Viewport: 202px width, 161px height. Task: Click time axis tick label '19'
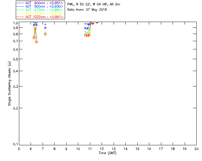(x=185, y=149)
